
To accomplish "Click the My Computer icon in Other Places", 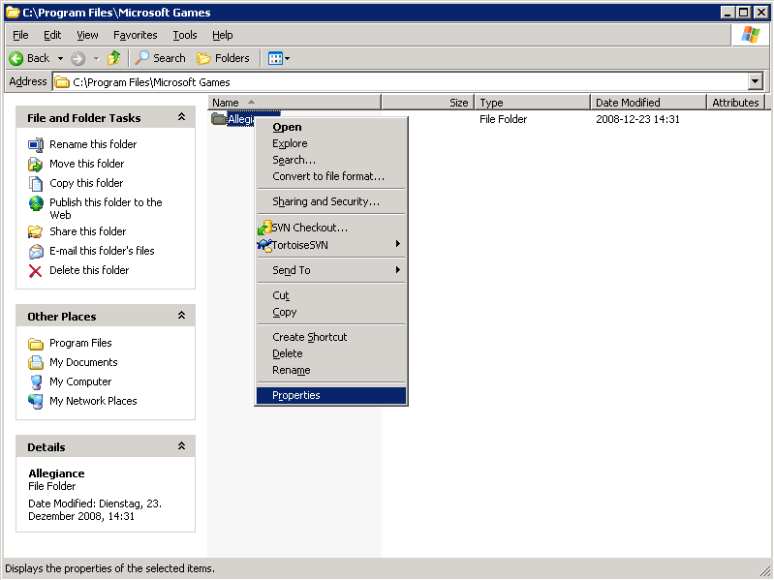I will pos(36,382).
